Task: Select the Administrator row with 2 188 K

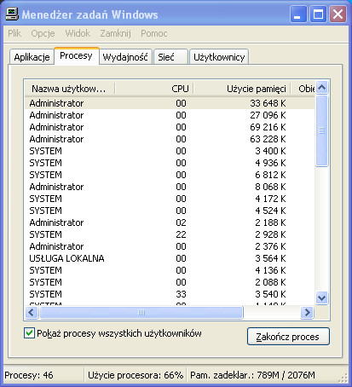Action: (x=170, y=222)
